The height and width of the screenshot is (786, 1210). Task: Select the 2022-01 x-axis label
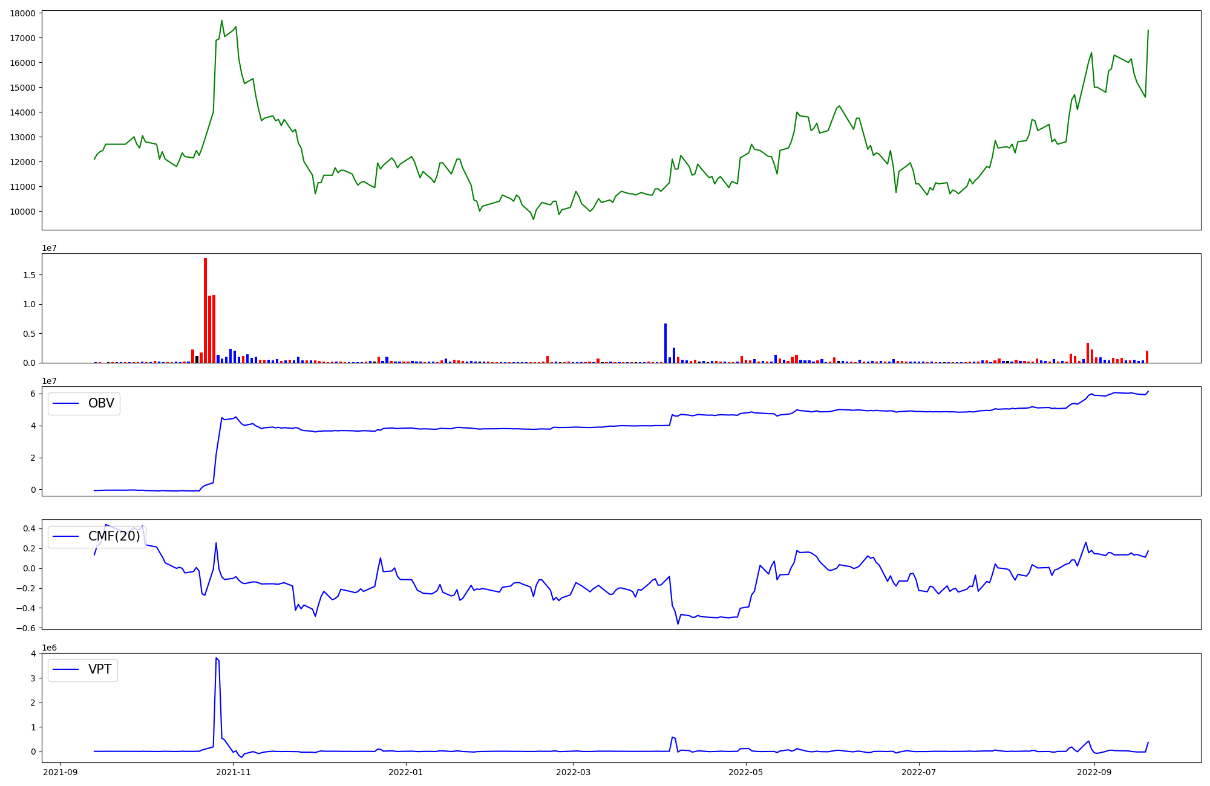click(405, 772)
